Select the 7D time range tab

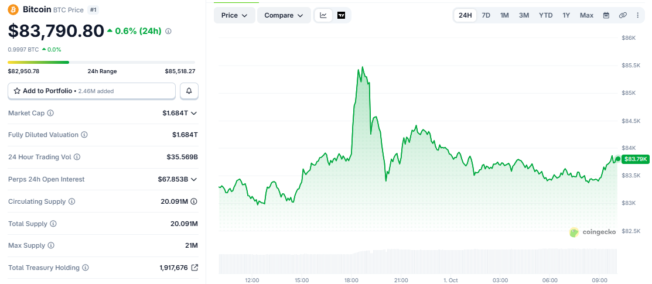tap(486, 15)
